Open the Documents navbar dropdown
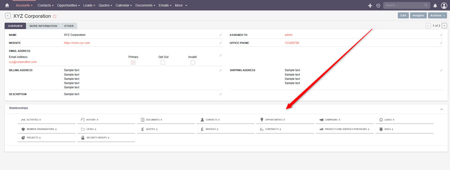Image resolution: width=450 pixels, height=170 pixels. pyautogui.click(x=145, y=5)
